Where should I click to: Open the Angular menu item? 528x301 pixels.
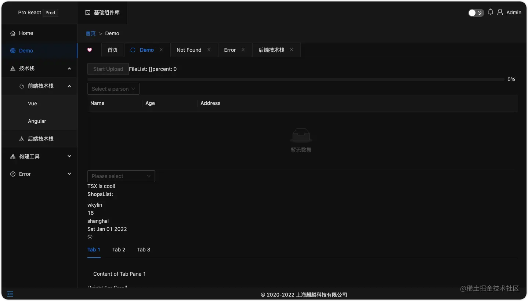coord(40,121)
